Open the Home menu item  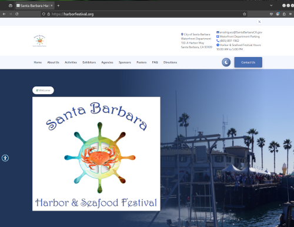(38, 62)
